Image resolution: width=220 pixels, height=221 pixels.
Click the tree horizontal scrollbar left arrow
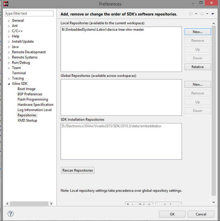[7, 204]
